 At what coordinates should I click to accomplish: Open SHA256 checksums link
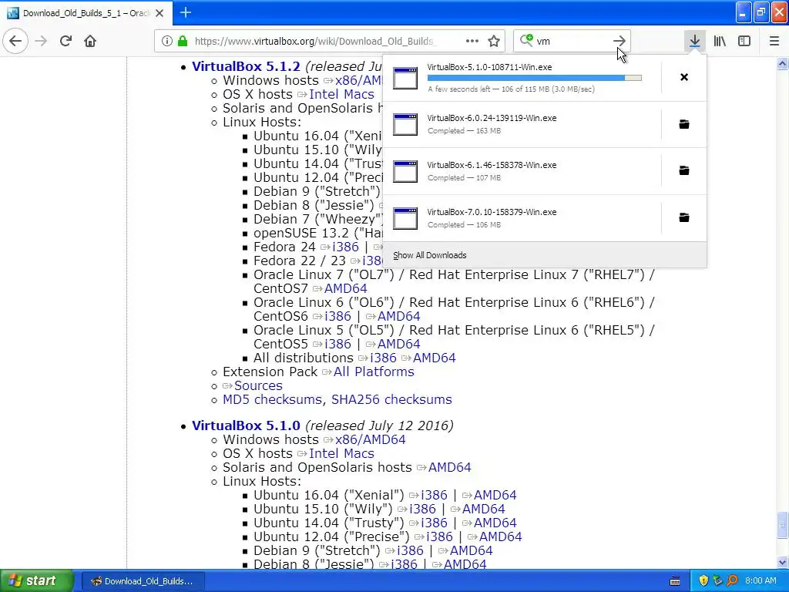pos(391,400)
